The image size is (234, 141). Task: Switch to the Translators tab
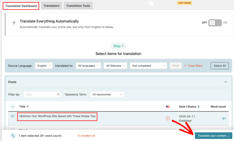tap(52, 6)
